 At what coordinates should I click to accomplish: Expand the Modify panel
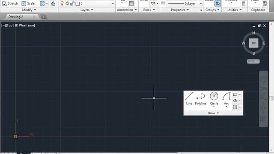point(29,10)
